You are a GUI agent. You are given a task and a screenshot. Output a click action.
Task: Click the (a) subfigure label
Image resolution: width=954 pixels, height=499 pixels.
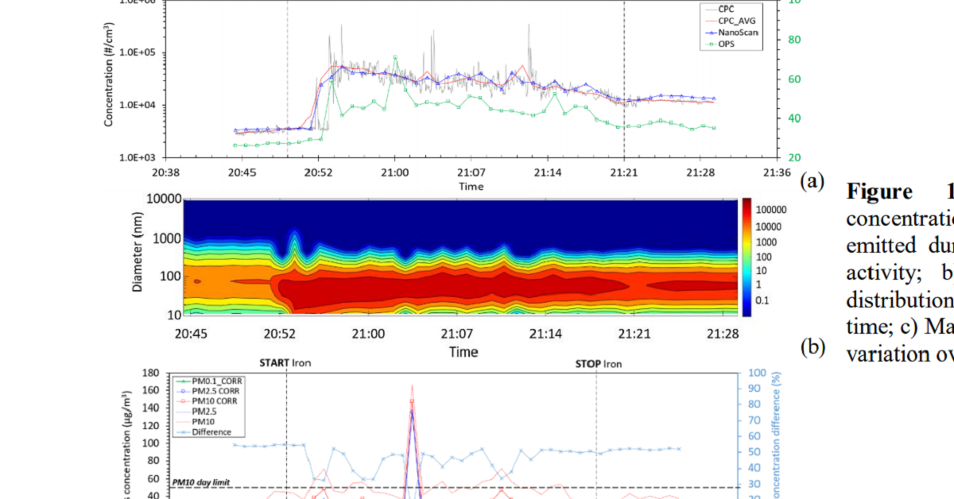click(x=811, y=181)
